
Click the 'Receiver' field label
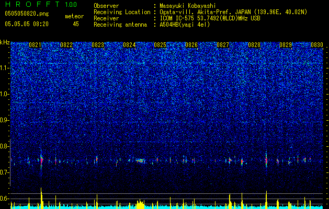pos(106,18)
